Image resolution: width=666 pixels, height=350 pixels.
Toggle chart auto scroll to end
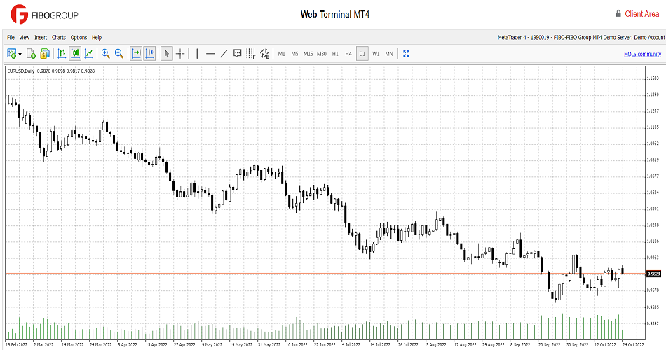pyautogui.click(x=136, y=53)
